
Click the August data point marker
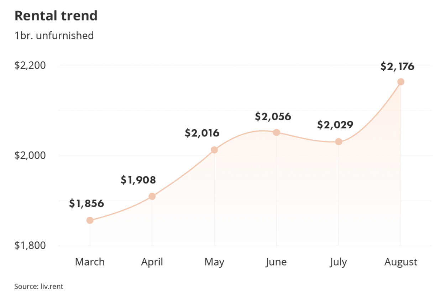pos(401,82)
